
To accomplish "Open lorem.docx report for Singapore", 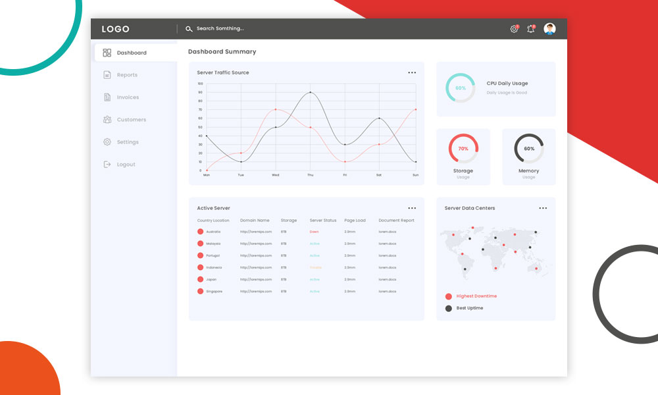I will pos(388,291).
